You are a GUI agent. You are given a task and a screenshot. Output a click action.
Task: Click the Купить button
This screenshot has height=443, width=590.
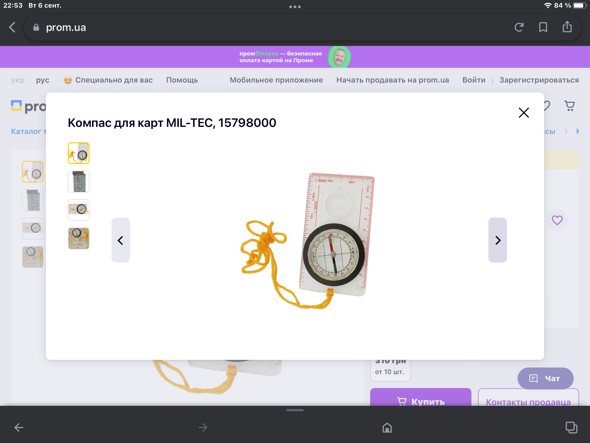[x=421, y=397]
